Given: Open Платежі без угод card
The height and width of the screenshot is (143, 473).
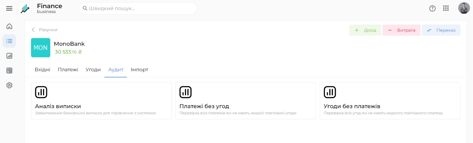Looking at the screenshot, I should [245, 101].
